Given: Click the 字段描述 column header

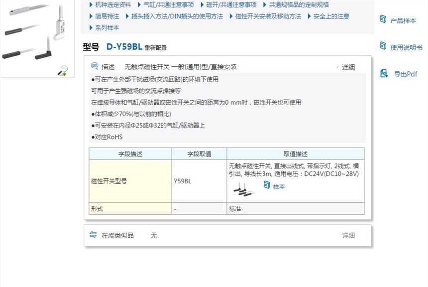Looking at the screenshot, I should [x=130, y=154].
